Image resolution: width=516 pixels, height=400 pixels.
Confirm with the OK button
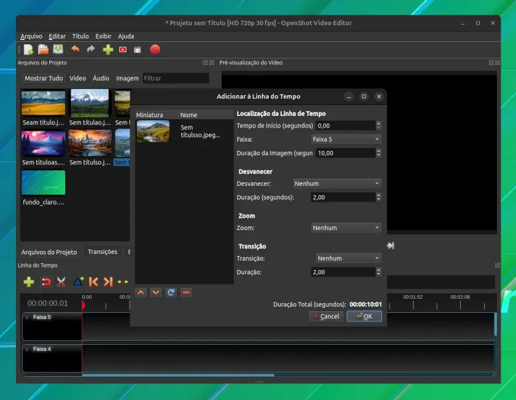[364, 316]
